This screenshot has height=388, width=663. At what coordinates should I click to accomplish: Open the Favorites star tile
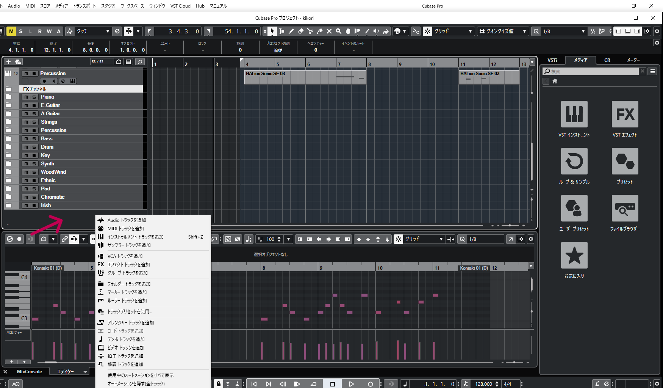(x=574, y=255)
